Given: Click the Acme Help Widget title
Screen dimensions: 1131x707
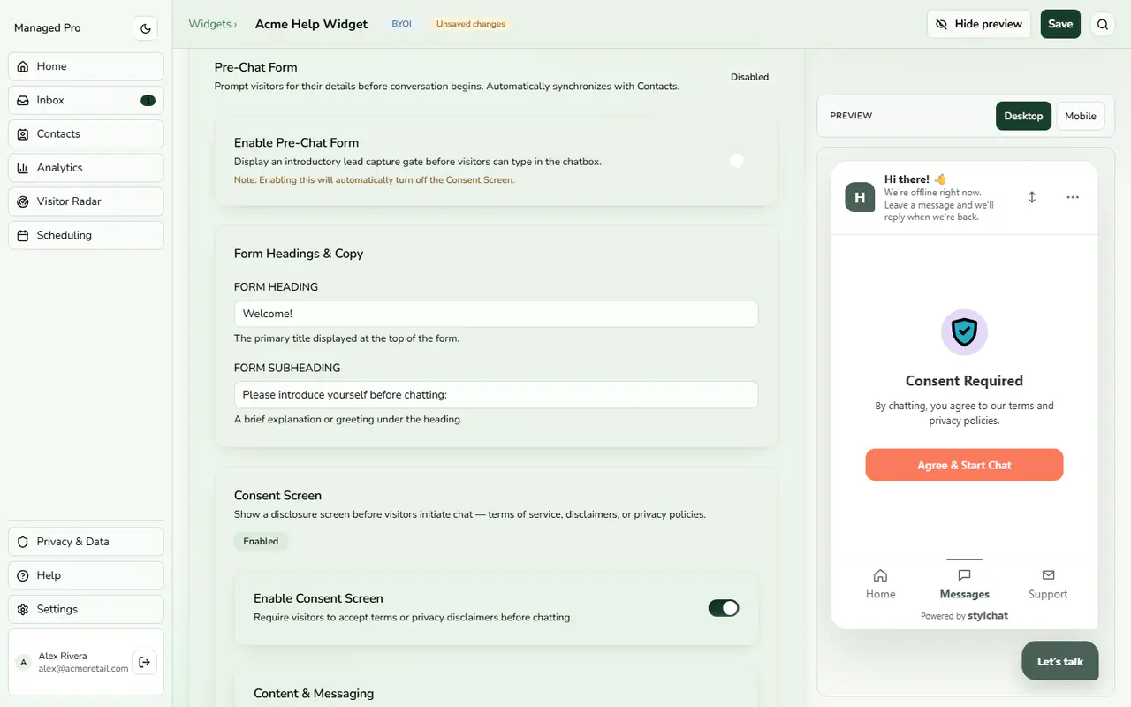Looking at the screenshot, I should point(311,24).
